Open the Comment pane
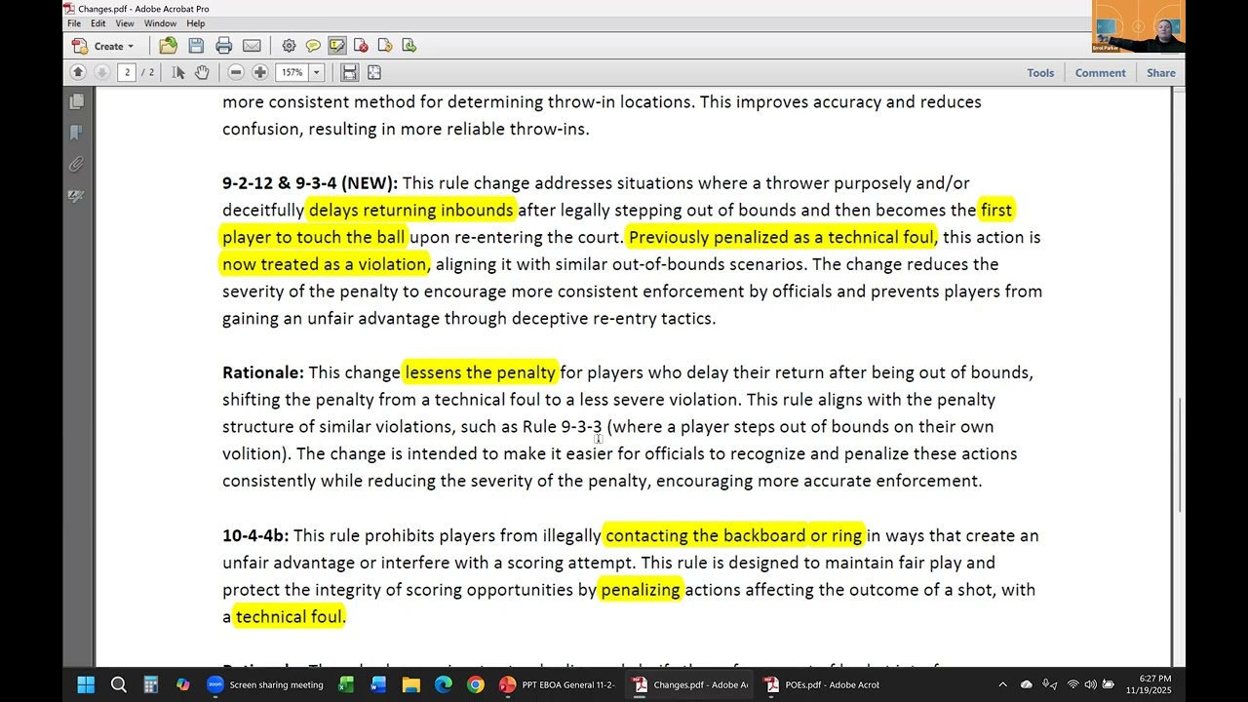 point(1100,73)
